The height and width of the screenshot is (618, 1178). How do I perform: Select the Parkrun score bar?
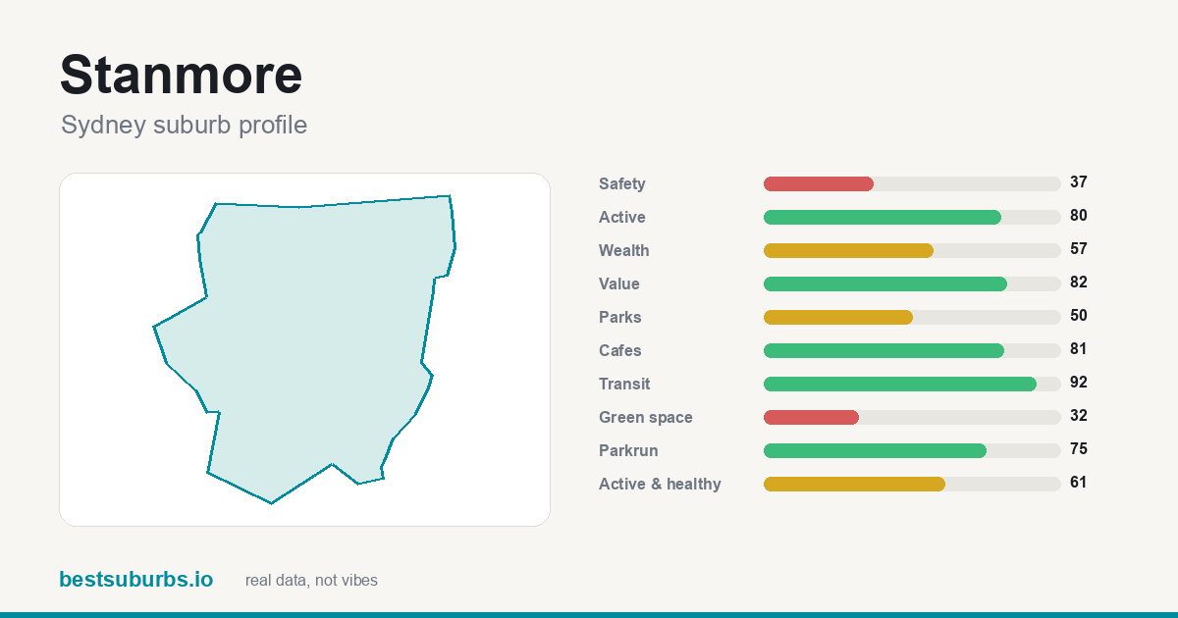[x=912, y=450]
